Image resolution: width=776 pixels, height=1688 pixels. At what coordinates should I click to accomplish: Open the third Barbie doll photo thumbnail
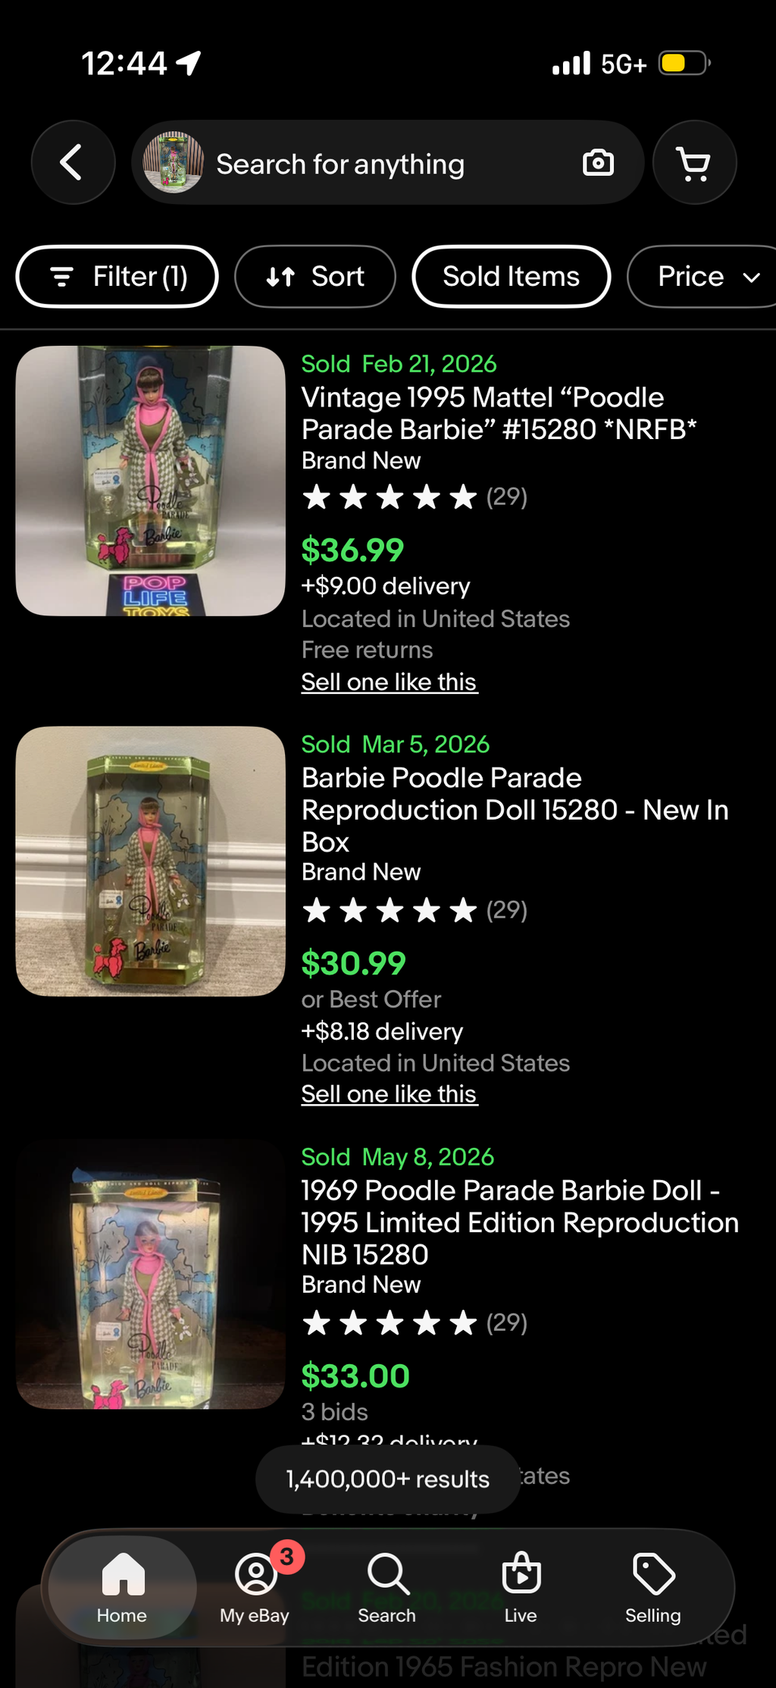click(x=151, y=1274)
